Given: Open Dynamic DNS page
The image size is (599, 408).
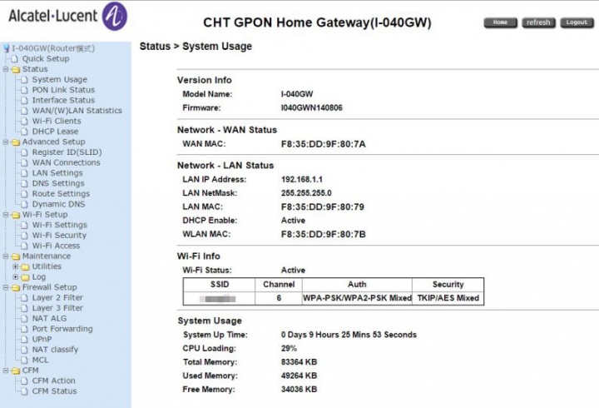Looking at the screenshot, I should coord(58,204).
